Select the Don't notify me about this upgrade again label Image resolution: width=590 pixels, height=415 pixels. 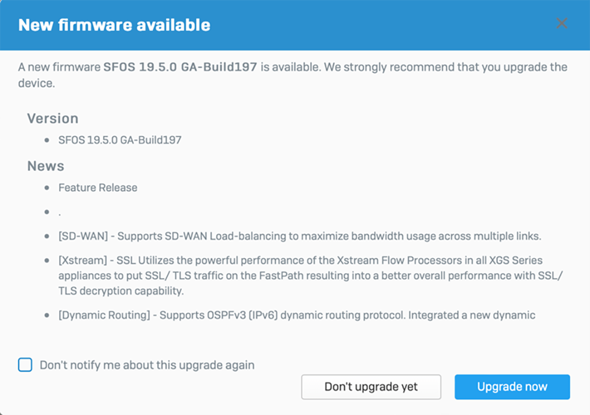[148, 365]
